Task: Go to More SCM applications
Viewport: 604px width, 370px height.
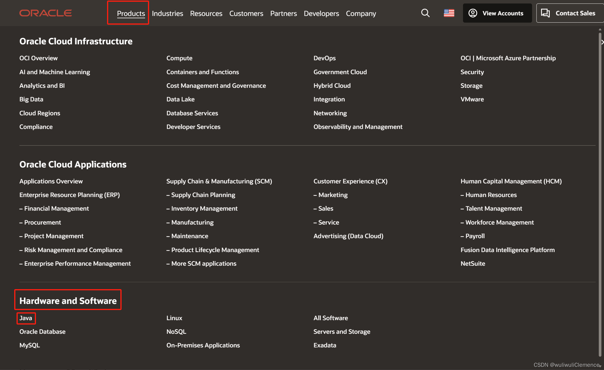Action: (x=201, y=263)
